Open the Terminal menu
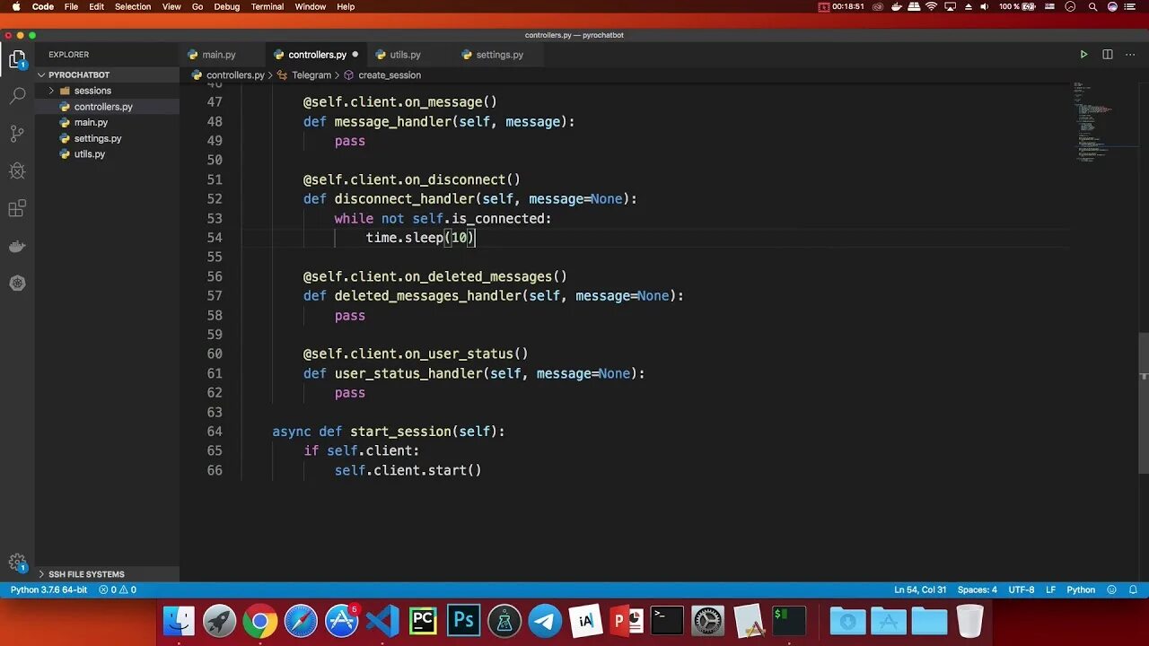1149x646 pixels. (267, 6)
